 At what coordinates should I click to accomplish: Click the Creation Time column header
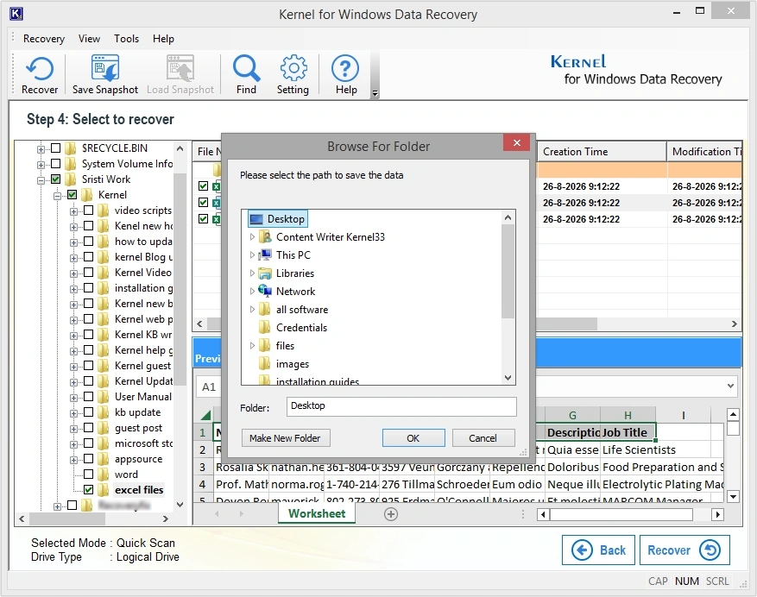601,152
